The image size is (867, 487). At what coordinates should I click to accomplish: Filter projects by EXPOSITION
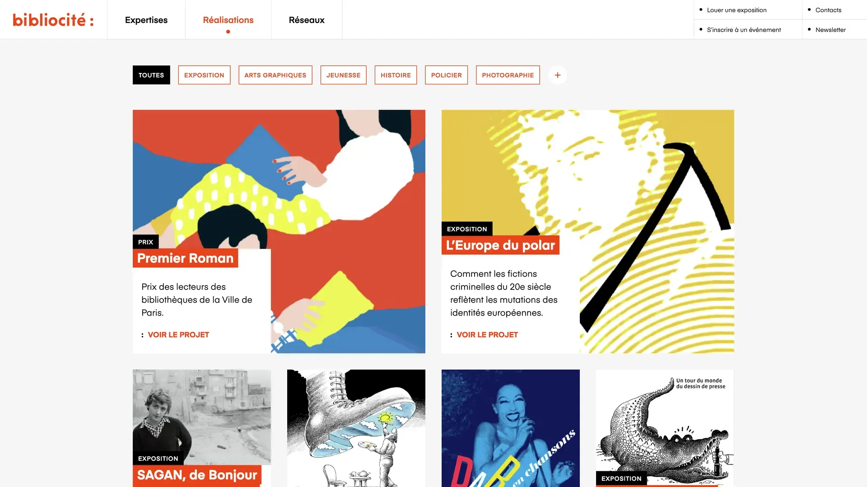tap(204, 75)
